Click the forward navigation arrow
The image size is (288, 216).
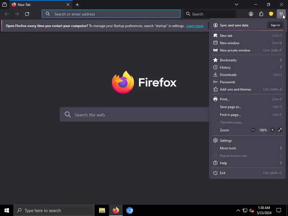point(17,14)
